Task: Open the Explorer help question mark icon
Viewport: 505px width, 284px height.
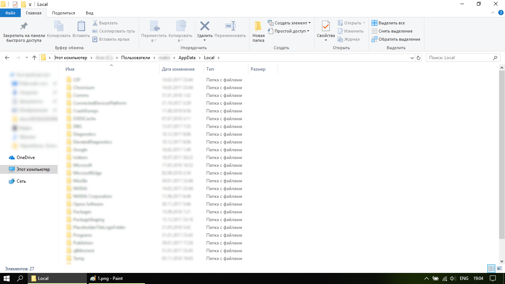Action: pos(501,13)
